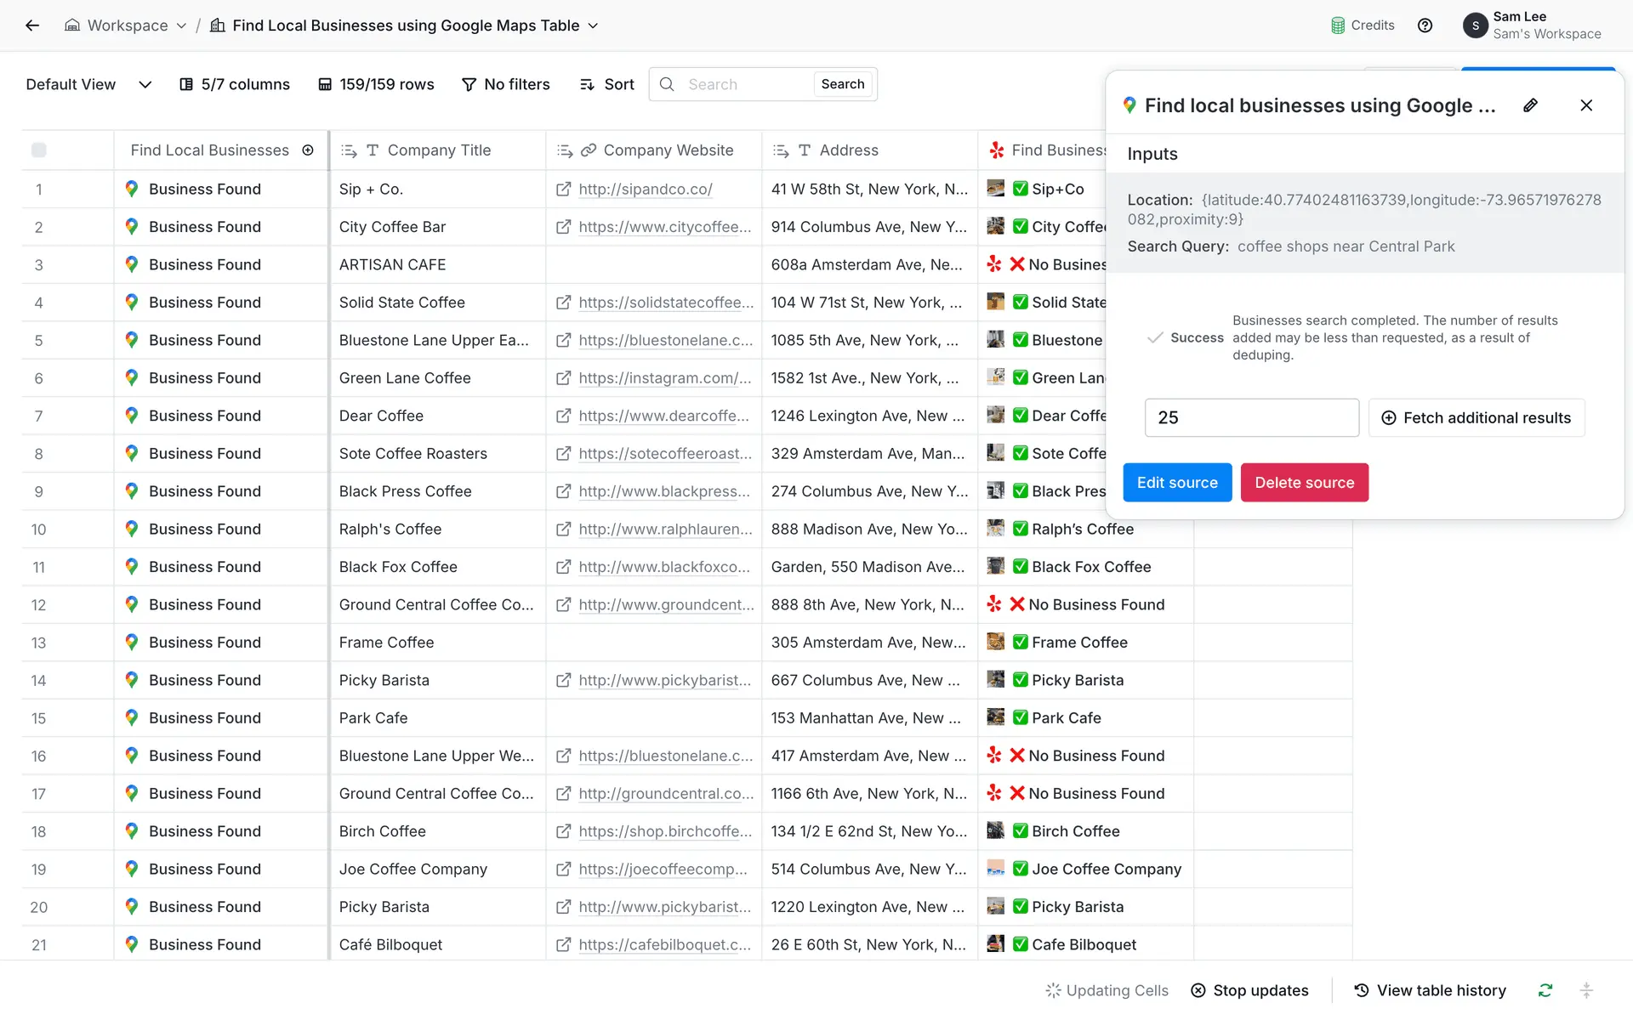Open the Workspace breadcrumb dropdown
This screenshot has width=1633, height=1020.
pos(181,25)
